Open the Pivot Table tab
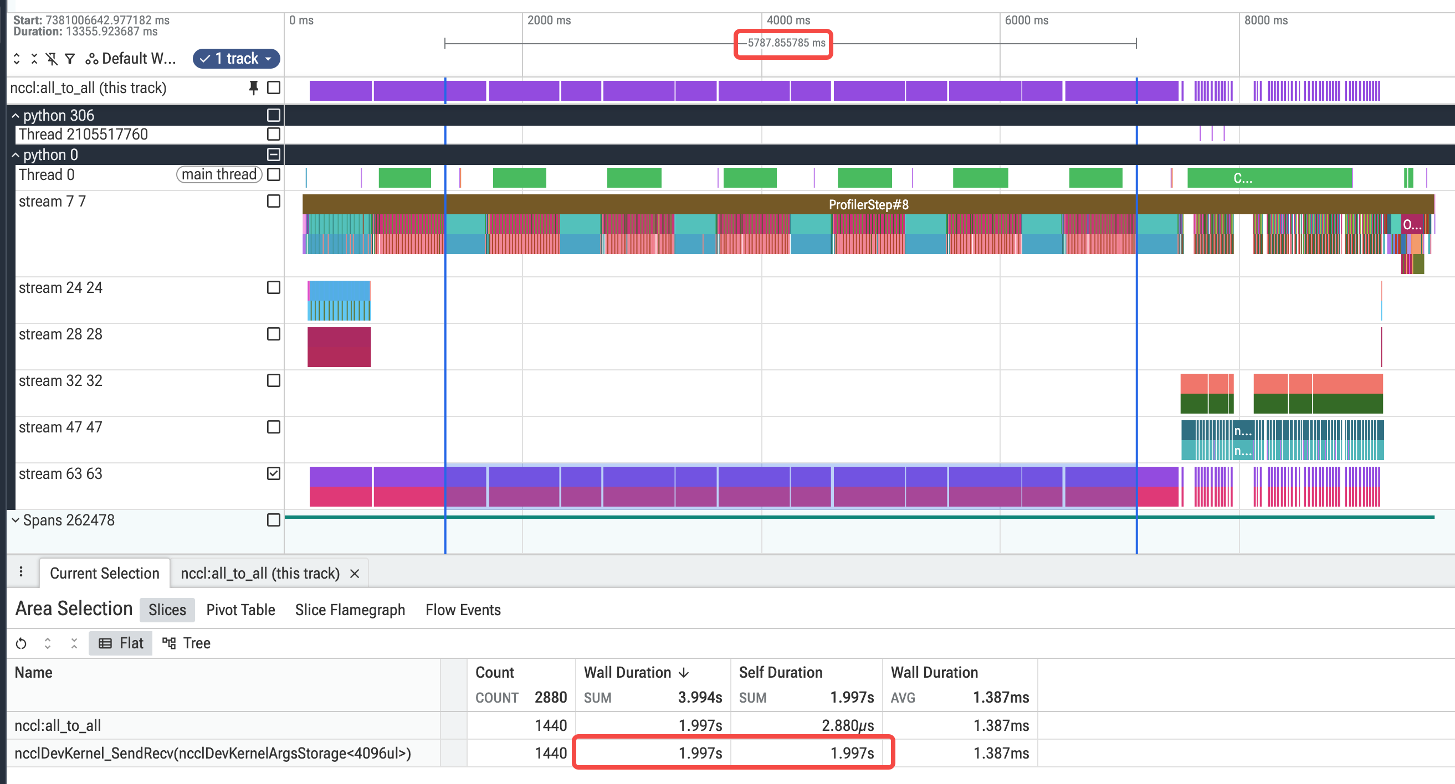The image size is (1455, 784). pyautogui.click(x=240, y=610)
